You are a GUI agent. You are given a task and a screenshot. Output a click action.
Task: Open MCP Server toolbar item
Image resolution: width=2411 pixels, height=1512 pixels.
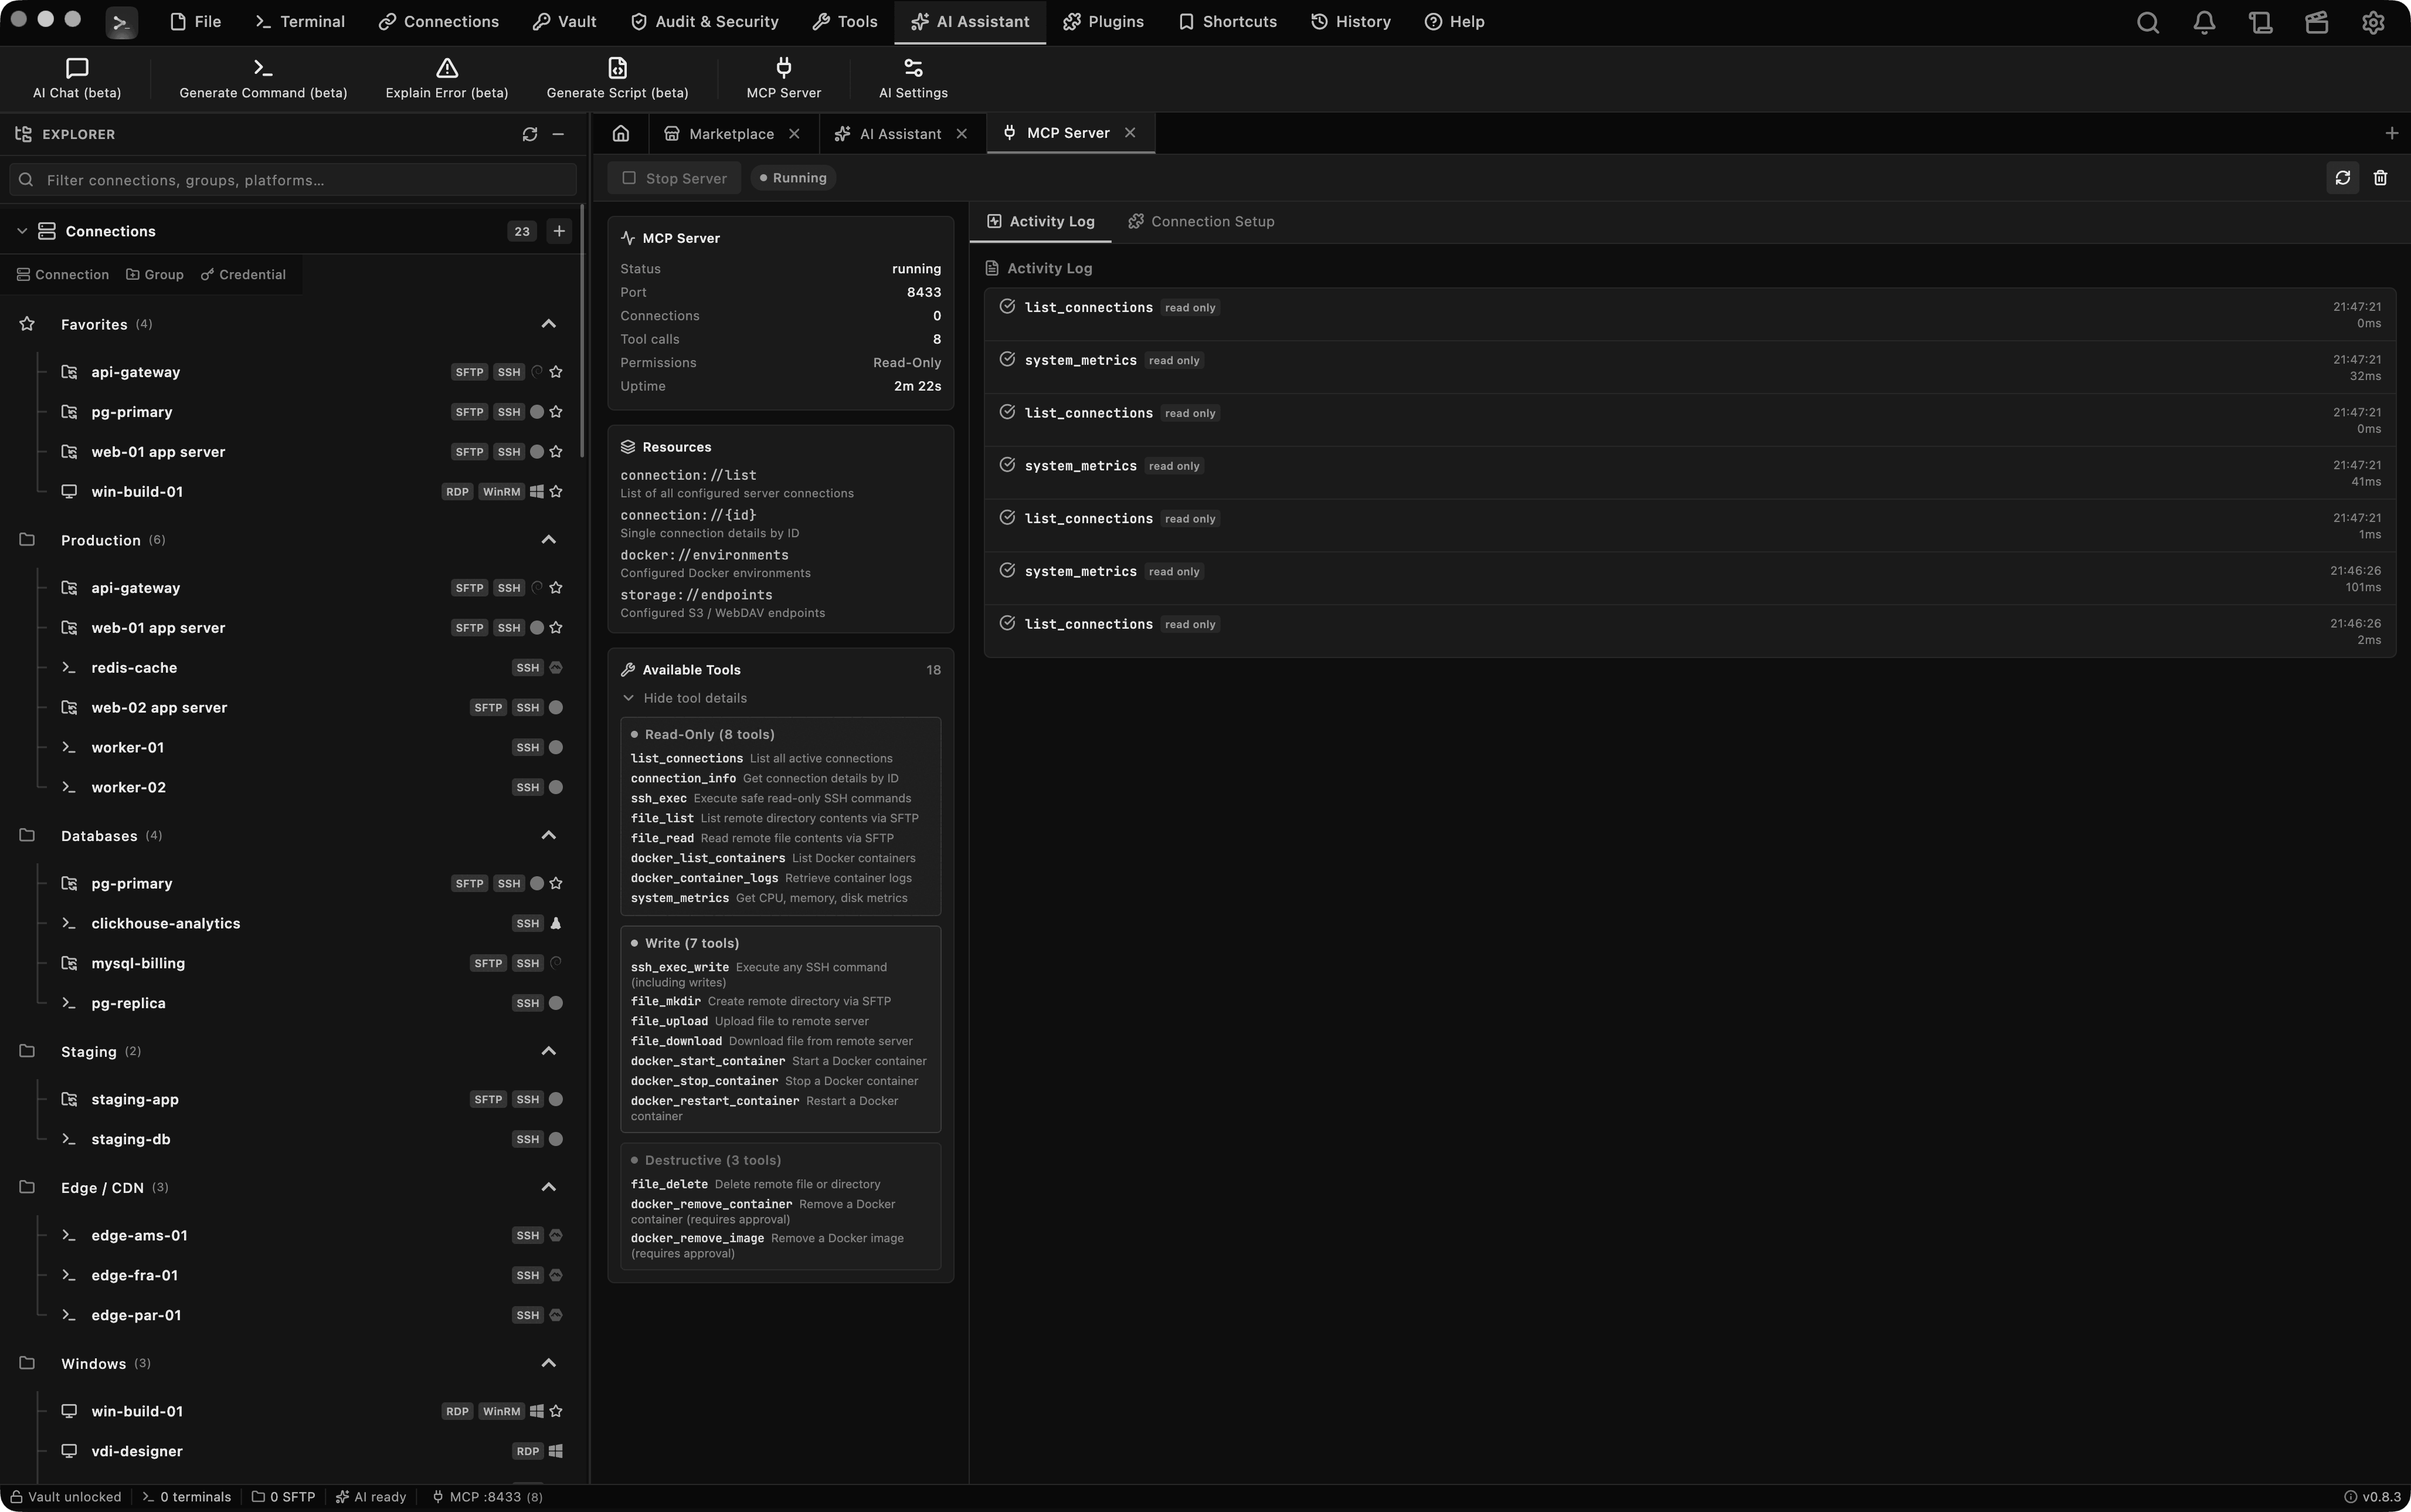(x=784, y=78)
